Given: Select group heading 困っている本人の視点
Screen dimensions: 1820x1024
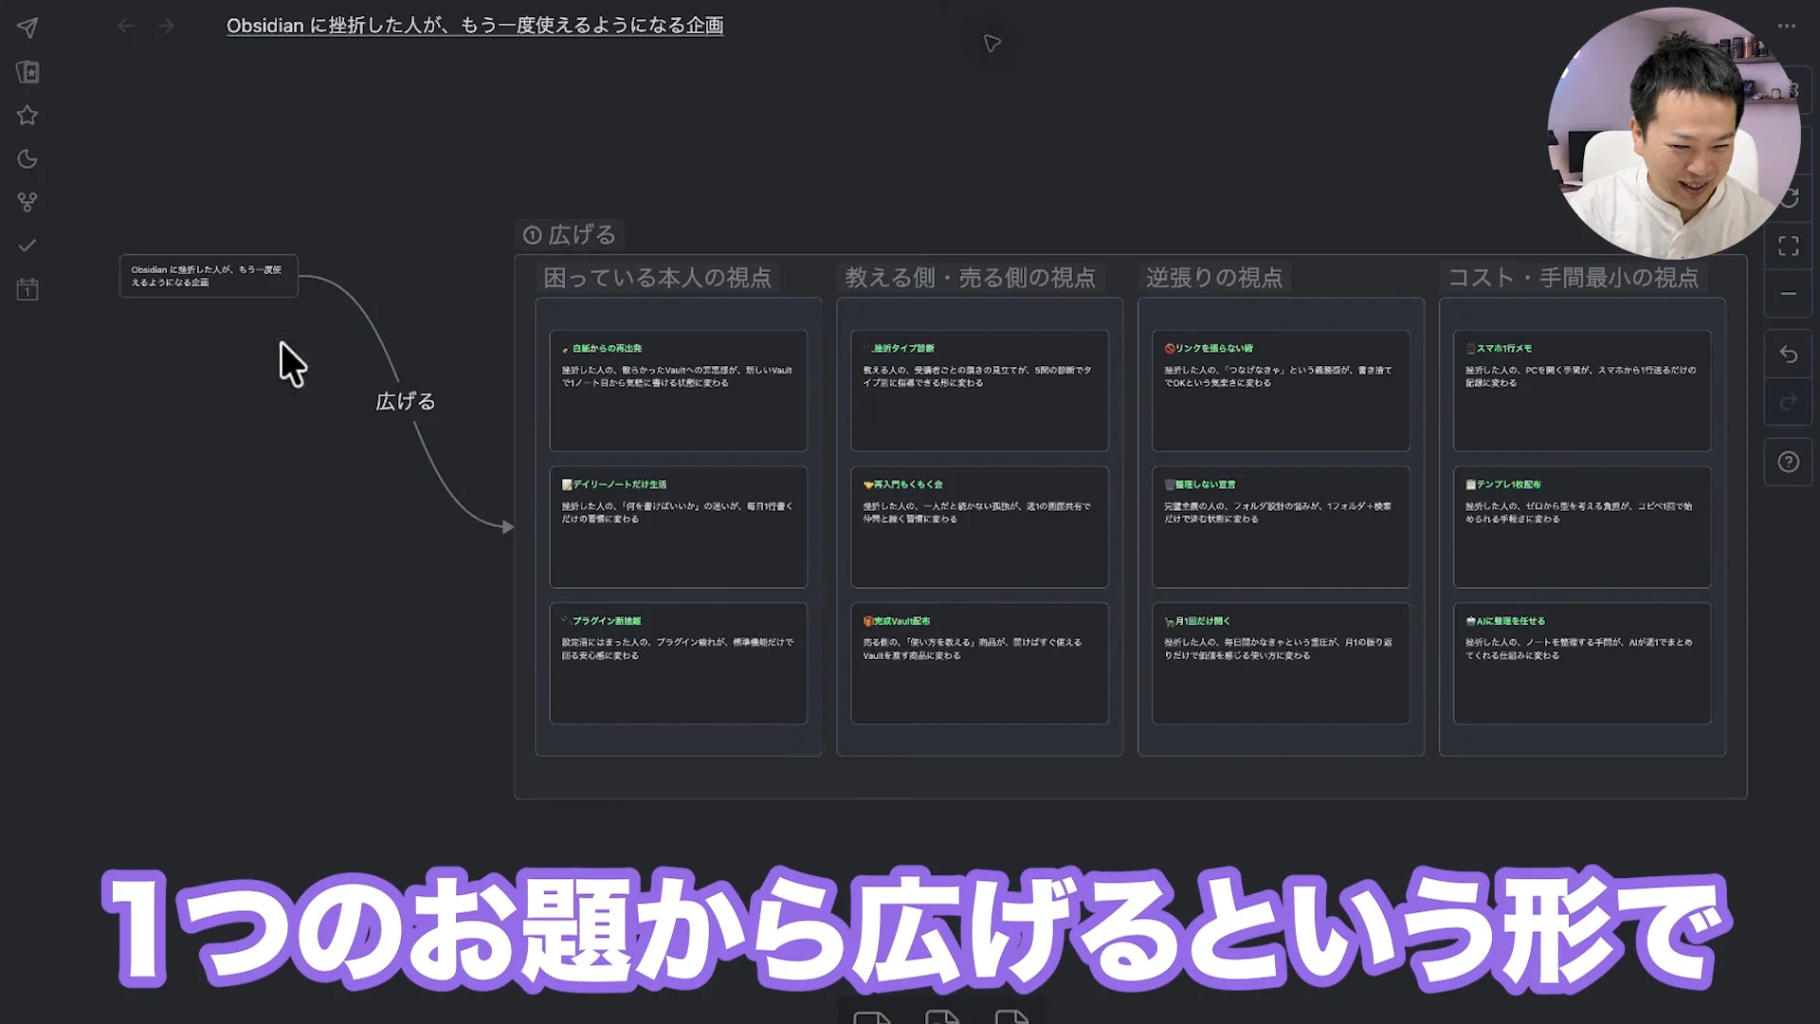Looking at the screenshot, I should pyautogui.click(x=658, y=278).
